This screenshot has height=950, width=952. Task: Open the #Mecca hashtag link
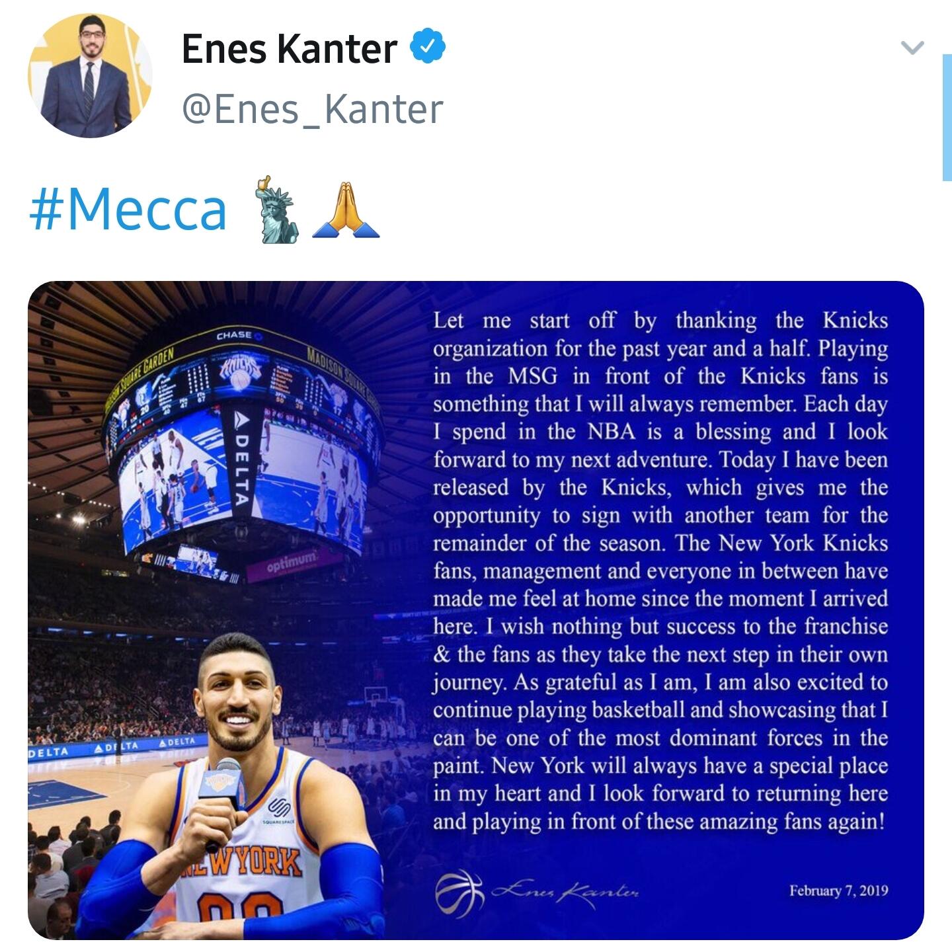pyautogui.click(x=128, y=209)
